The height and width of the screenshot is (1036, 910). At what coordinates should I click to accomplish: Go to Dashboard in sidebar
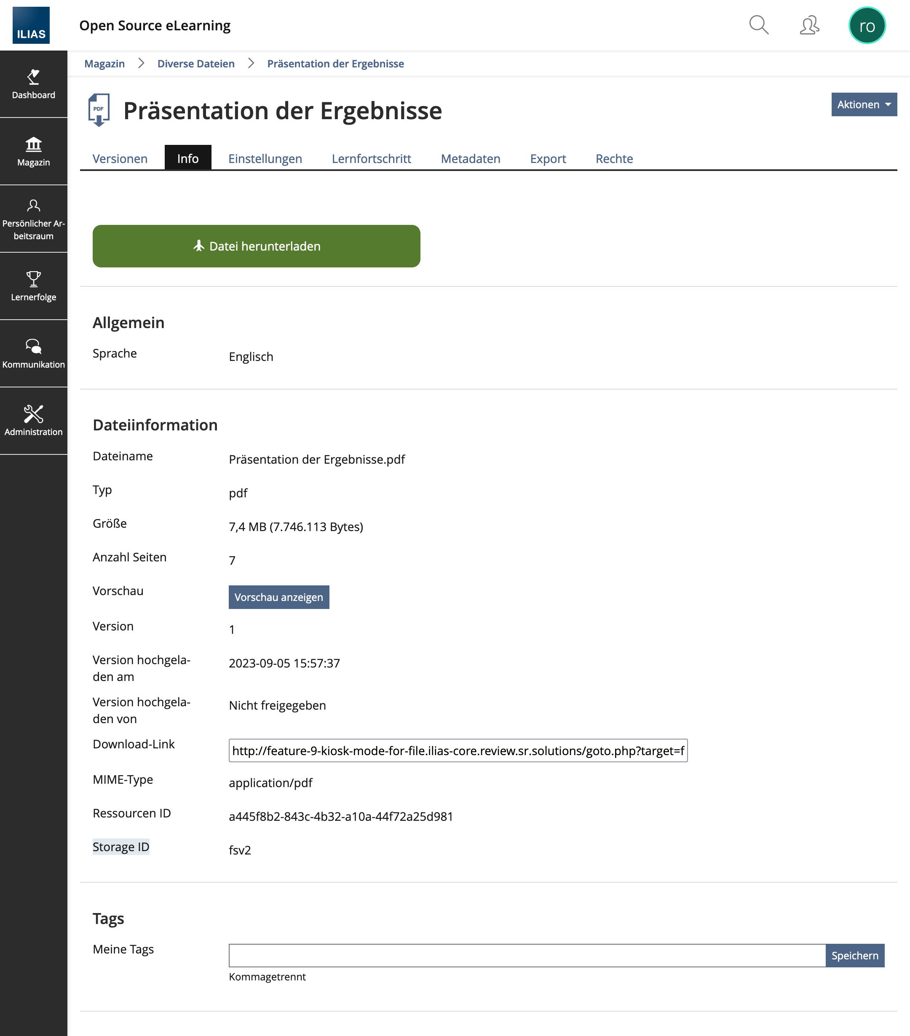(33, 84)
